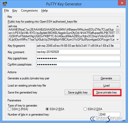The image size is (128, 123).
Task: Click the Key comment field
Action: coord(78,52)
